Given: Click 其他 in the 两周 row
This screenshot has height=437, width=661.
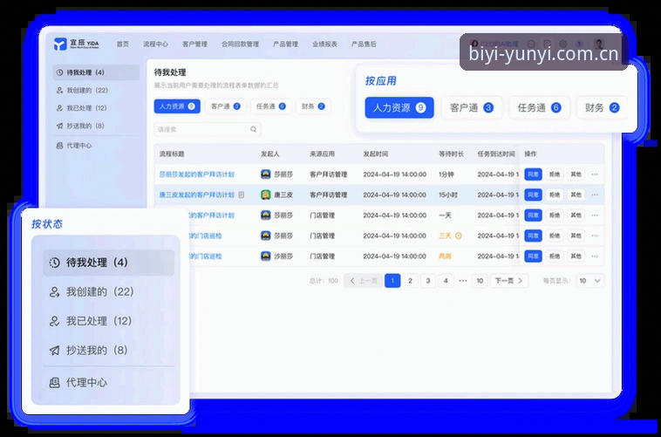Looking at the screenshot, I should click(576, 256).
